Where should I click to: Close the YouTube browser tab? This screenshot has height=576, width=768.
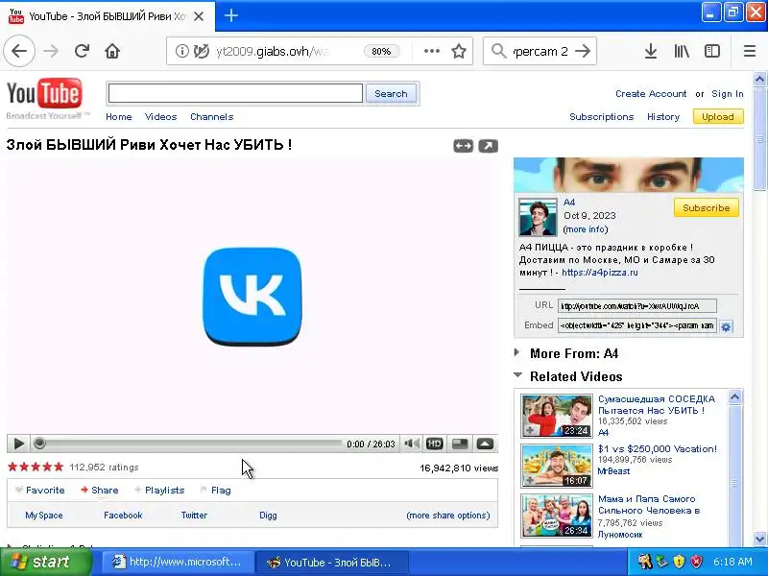[x=199, y=16]
